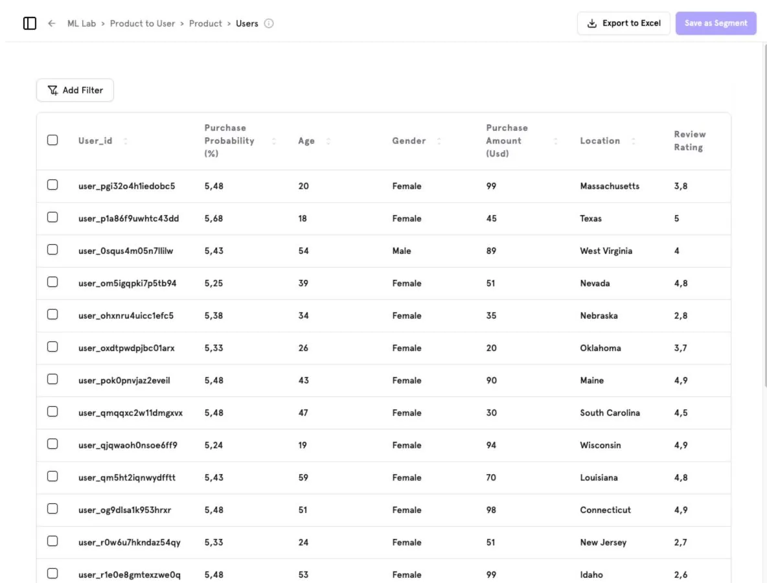The width and height of the screenshot is (767, 583).
Task: Click the Texas location cell
Action: coord(591,219)
